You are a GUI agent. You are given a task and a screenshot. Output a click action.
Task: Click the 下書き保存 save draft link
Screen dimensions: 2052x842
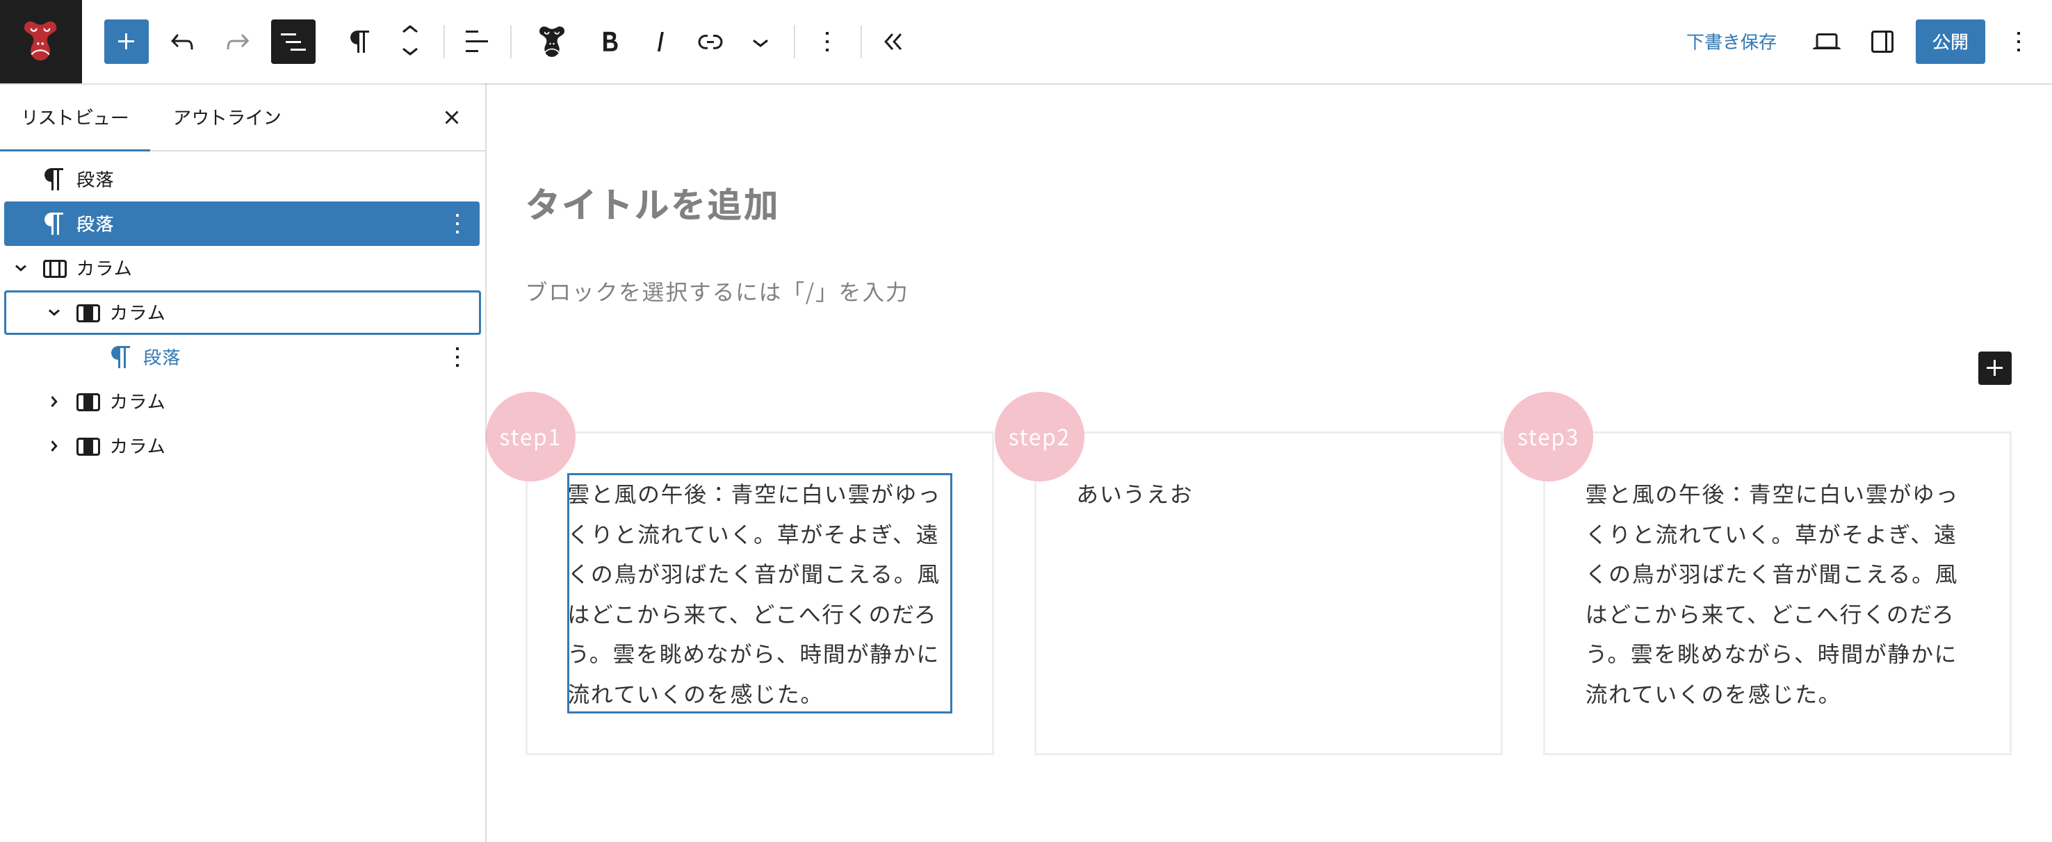click(1731, 42)
